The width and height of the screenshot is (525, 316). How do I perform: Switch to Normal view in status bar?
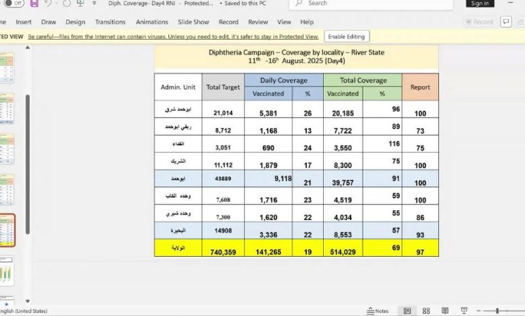pos(407,311)
